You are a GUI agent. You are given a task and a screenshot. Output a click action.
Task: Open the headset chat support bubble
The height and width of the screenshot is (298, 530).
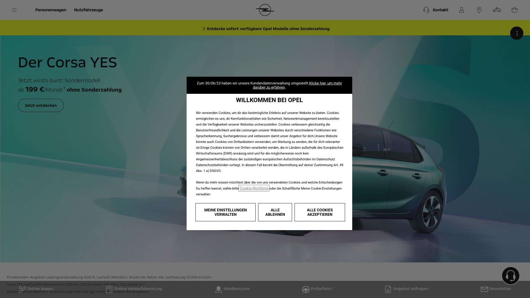[511, 276]
